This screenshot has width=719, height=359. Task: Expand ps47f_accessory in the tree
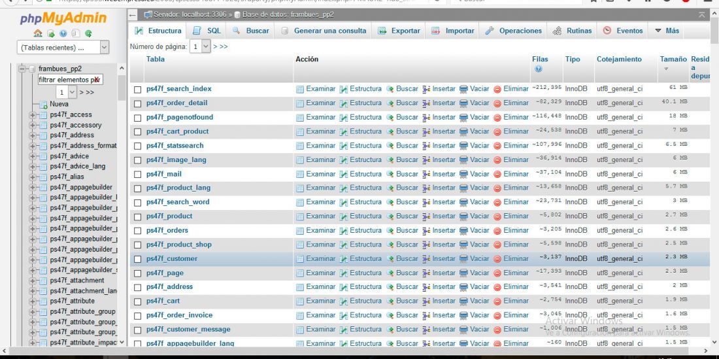pos(32,125)
